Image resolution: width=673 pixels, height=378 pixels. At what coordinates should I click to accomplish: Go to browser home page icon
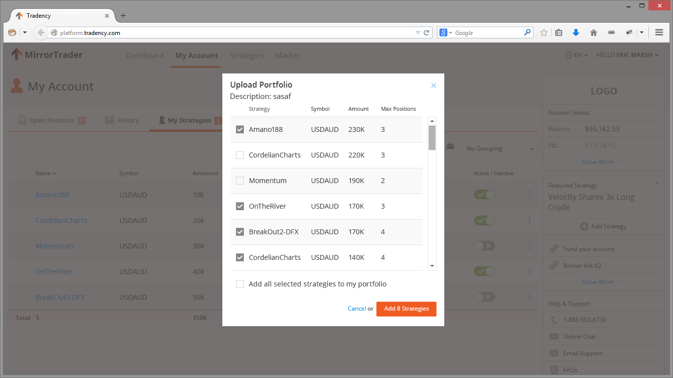[x=594, y=33]
